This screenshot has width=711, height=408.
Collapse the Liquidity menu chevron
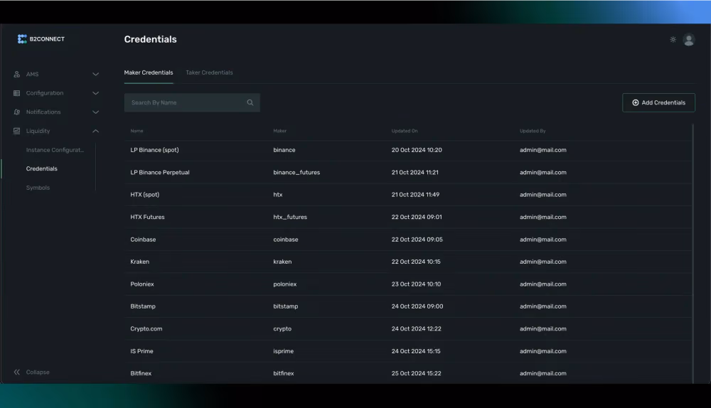click(96, 131)
